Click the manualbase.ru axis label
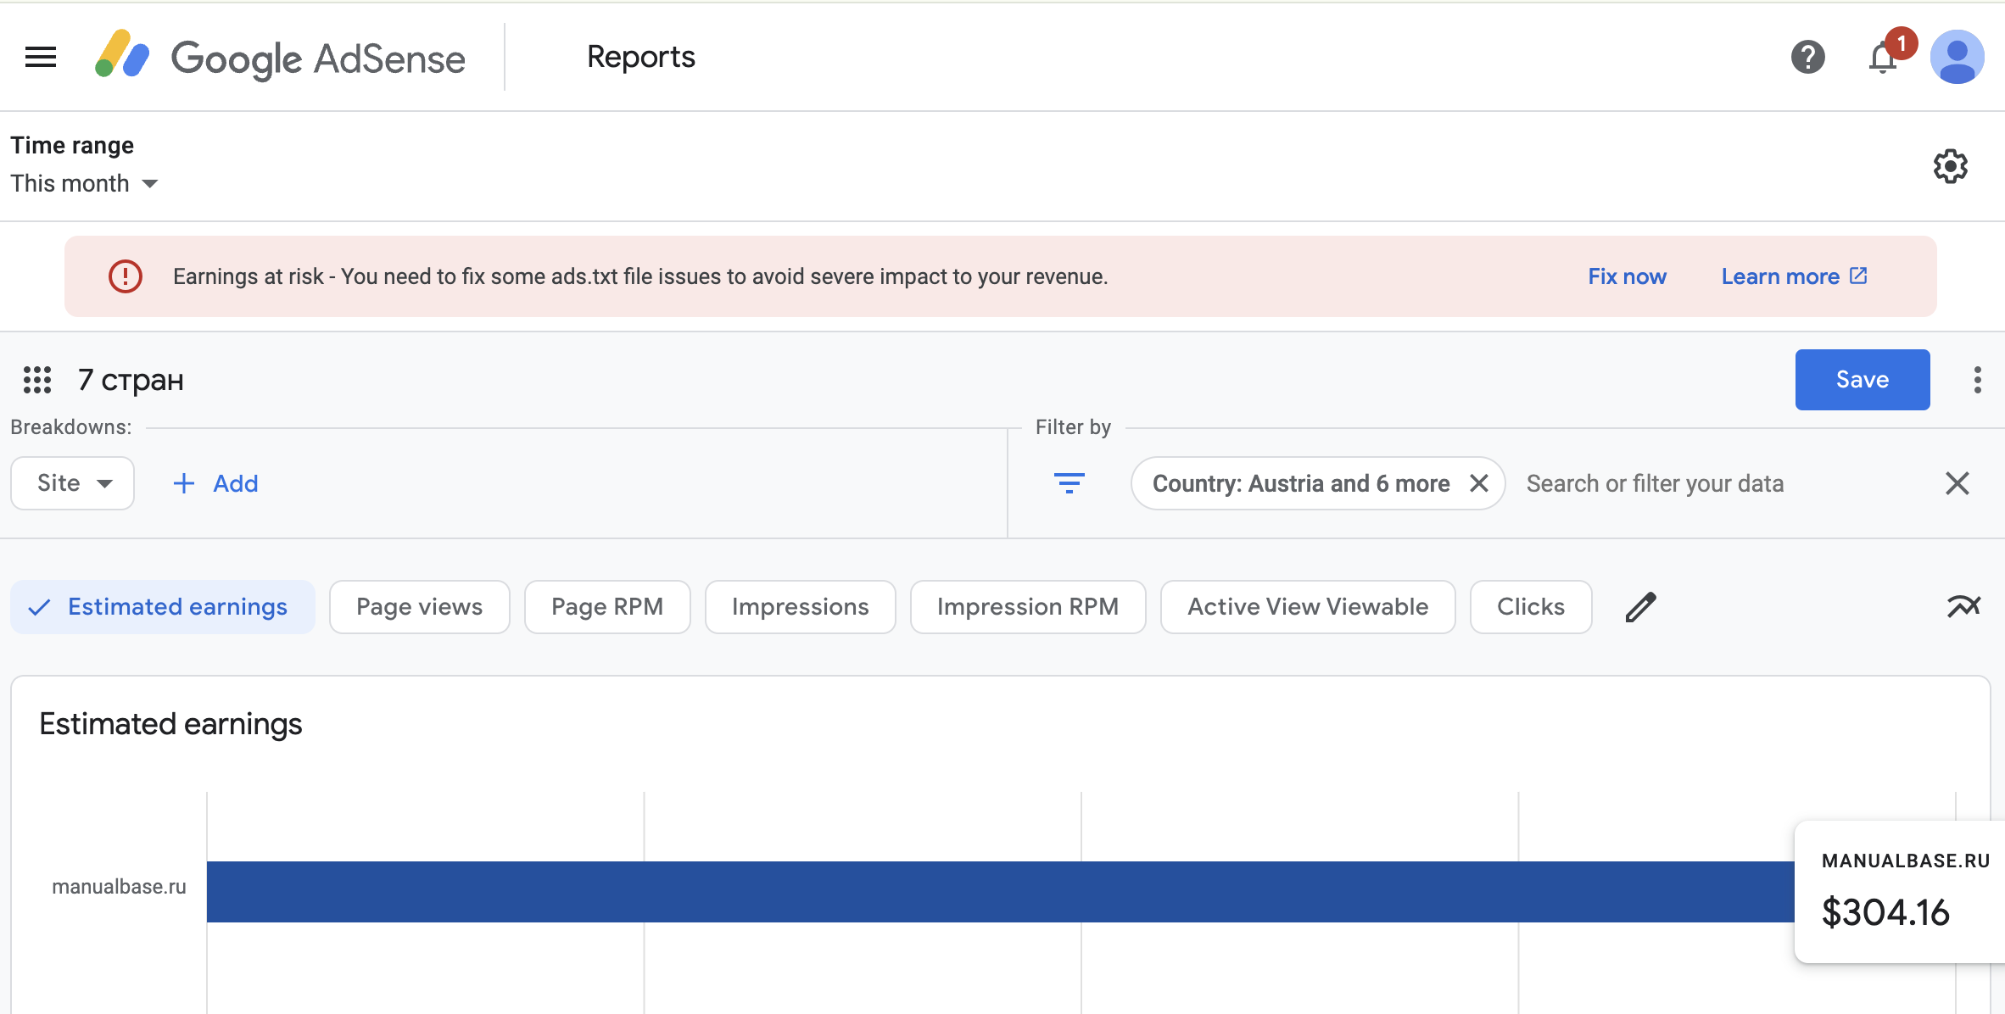2005x1014 pixels. point(119,887)
